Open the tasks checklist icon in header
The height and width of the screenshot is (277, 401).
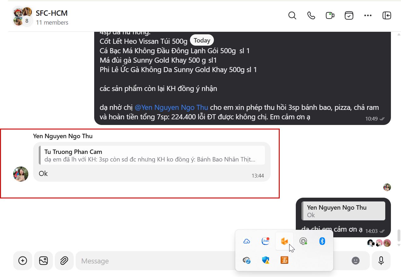(x=349, y=15)
